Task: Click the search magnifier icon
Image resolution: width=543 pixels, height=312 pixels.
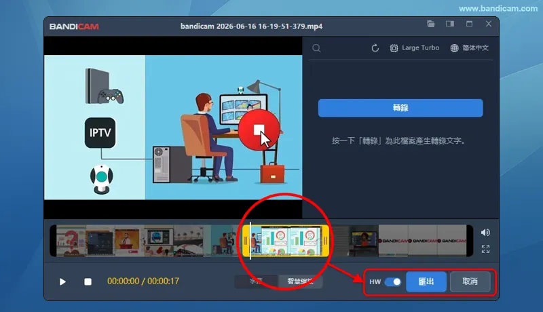Action: click(316, 48)
